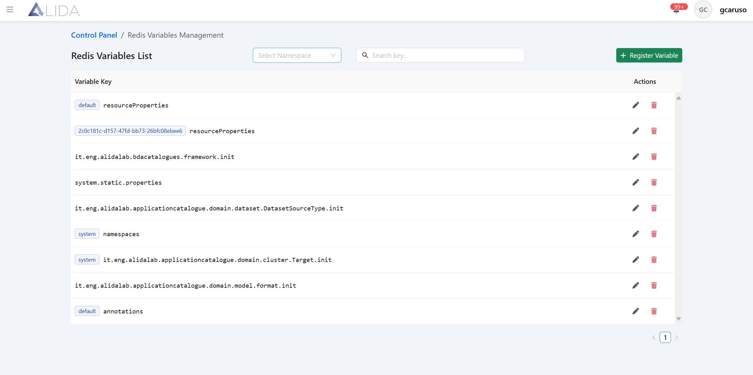This screenshot has height=375, width=753.
Task: Delete default resourceProperties variable
Action: (x=654, y=105)
